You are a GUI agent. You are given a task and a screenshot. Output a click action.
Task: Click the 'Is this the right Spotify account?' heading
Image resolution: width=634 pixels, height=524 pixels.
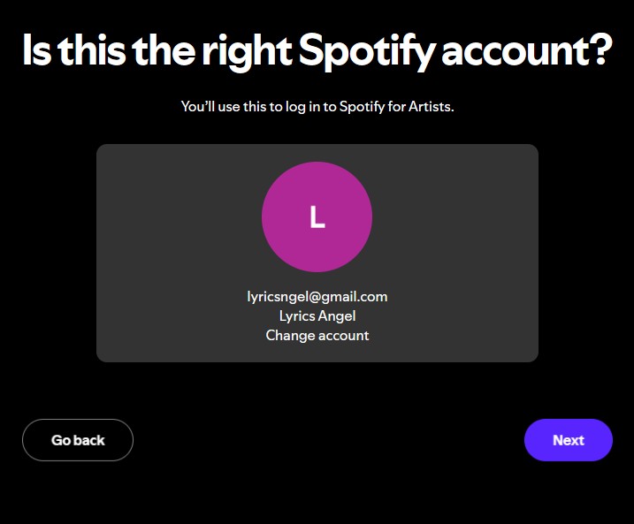point(317,50)
